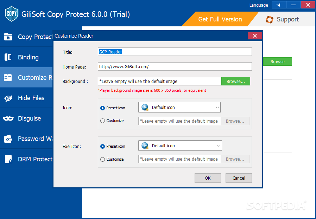This screenshot has height=219, width=316.
Task: Click the red background size hint text
Action: tap(152, 90)
